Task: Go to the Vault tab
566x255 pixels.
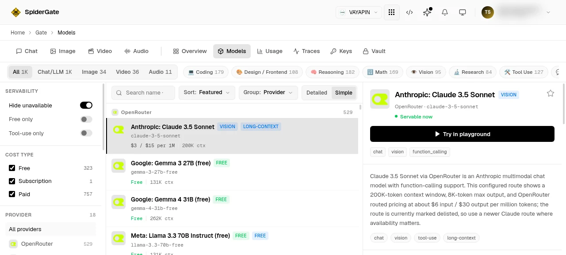Action: click(x=374, y=51)
